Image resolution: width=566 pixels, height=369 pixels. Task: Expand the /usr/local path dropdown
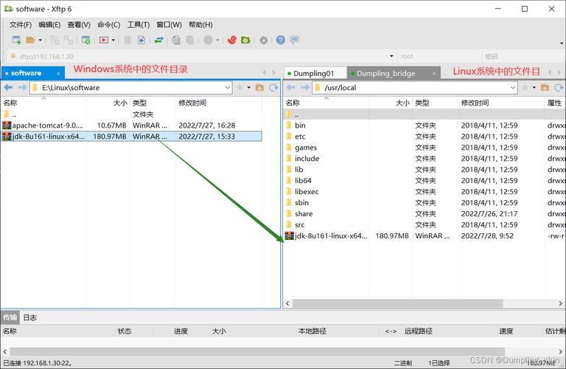pos(513,88)
